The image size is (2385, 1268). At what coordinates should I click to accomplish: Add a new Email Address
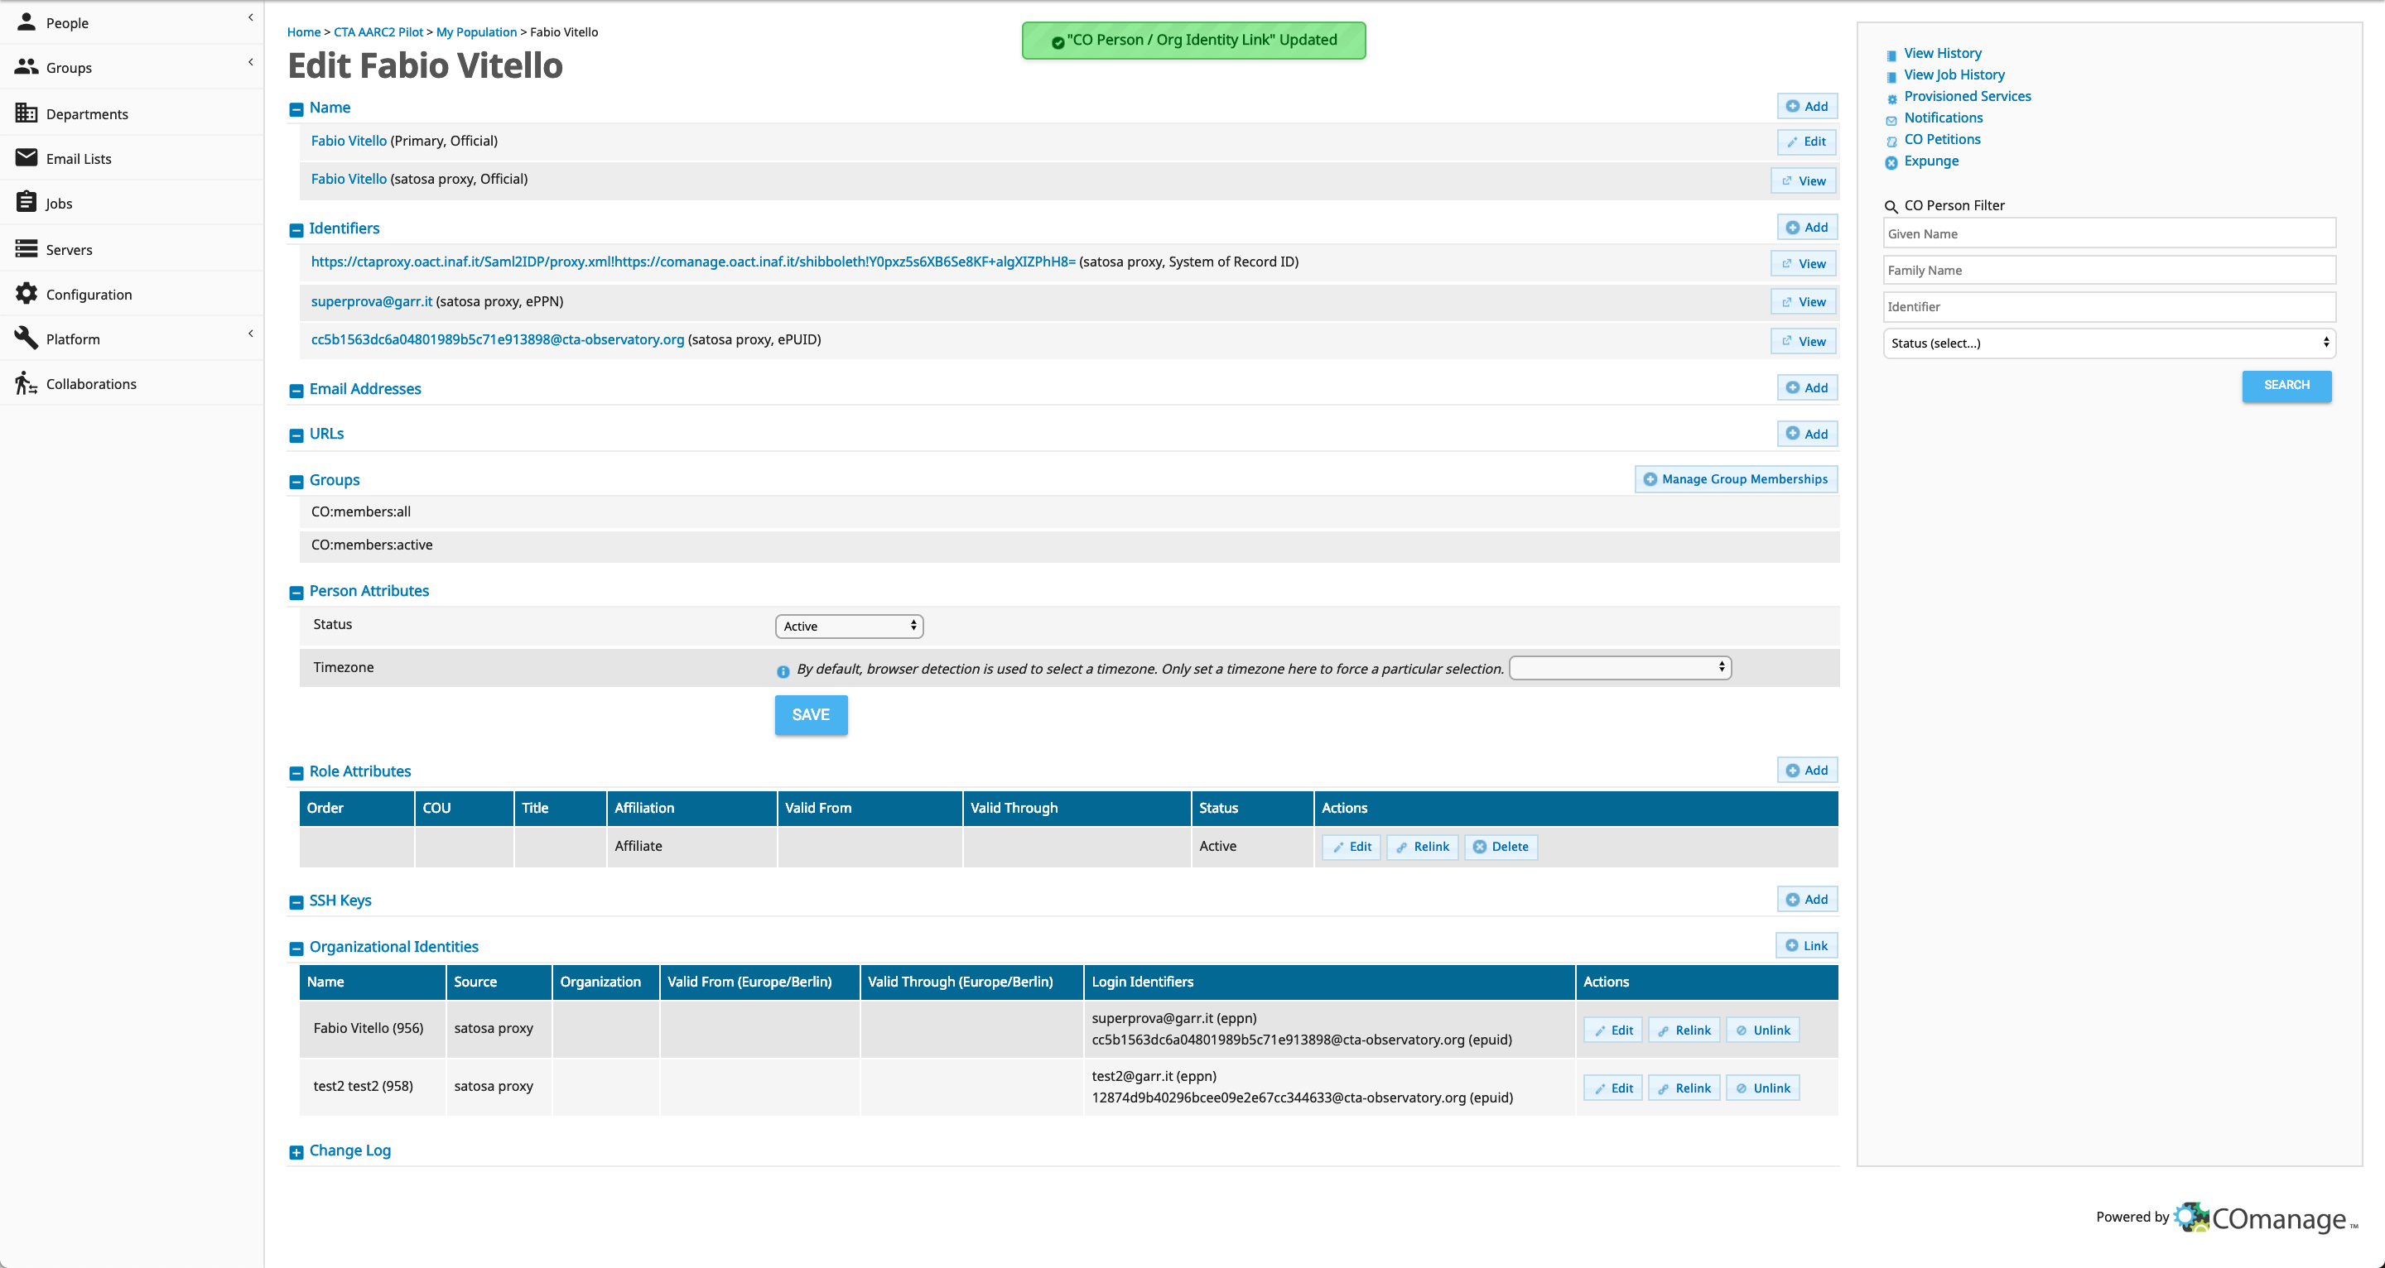pos(1807,388)
